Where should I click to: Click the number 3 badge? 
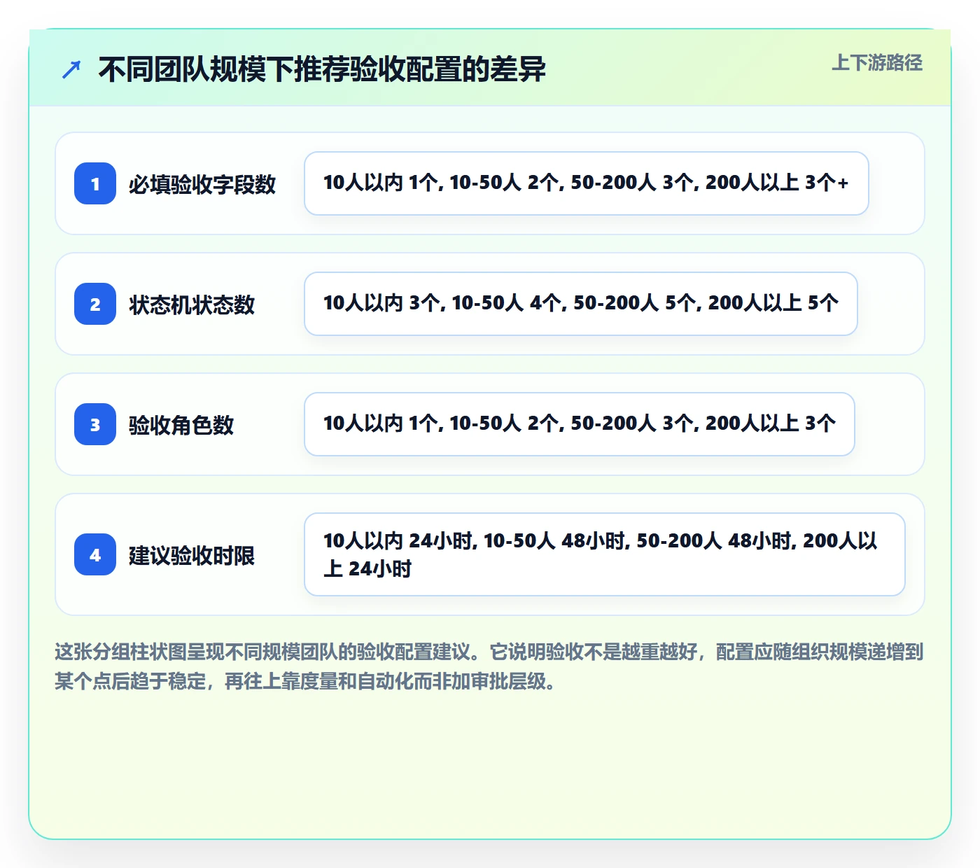[x=95, y=424]
